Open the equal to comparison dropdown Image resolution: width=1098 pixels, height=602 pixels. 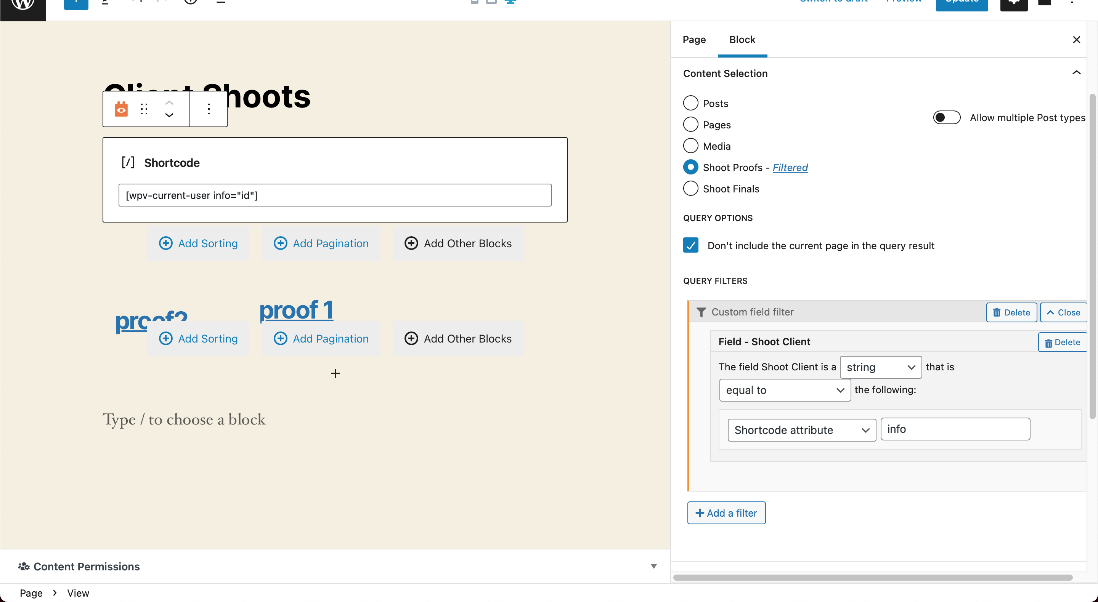785,390
